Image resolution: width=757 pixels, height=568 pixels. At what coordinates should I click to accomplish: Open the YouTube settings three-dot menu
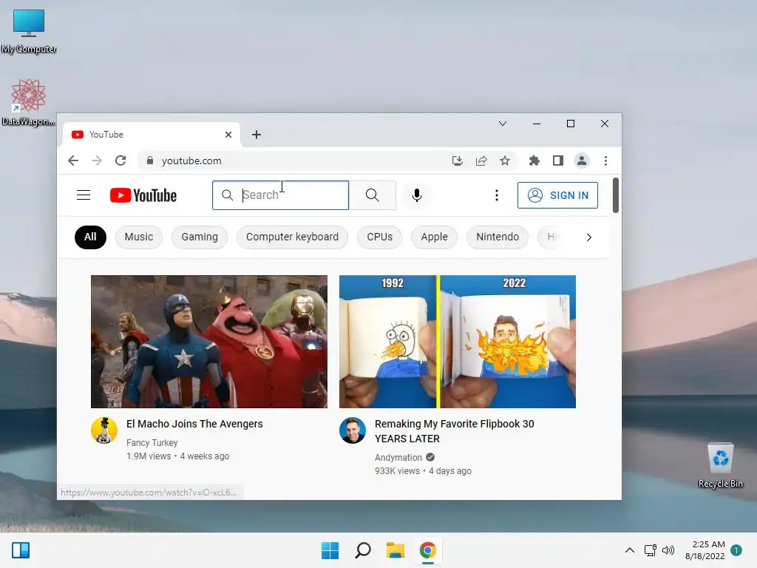click(x=496, y=195)
